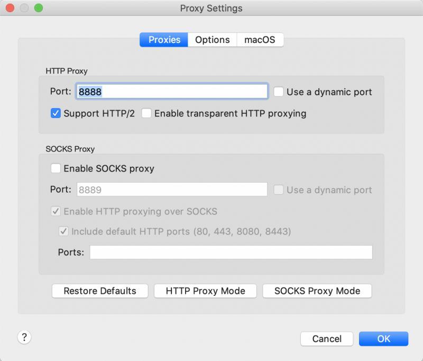The height and width of the screenshot is (361, 423).
Task: Toggle SOCKS Use a dynamic port checkbox
Action: 279,190
